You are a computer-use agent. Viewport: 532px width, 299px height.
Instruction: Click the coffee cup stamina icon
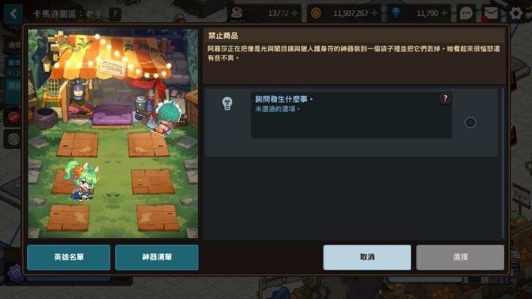pos(237,13)
